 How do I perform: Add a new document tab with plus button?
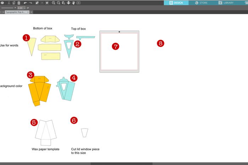[32, 12]
